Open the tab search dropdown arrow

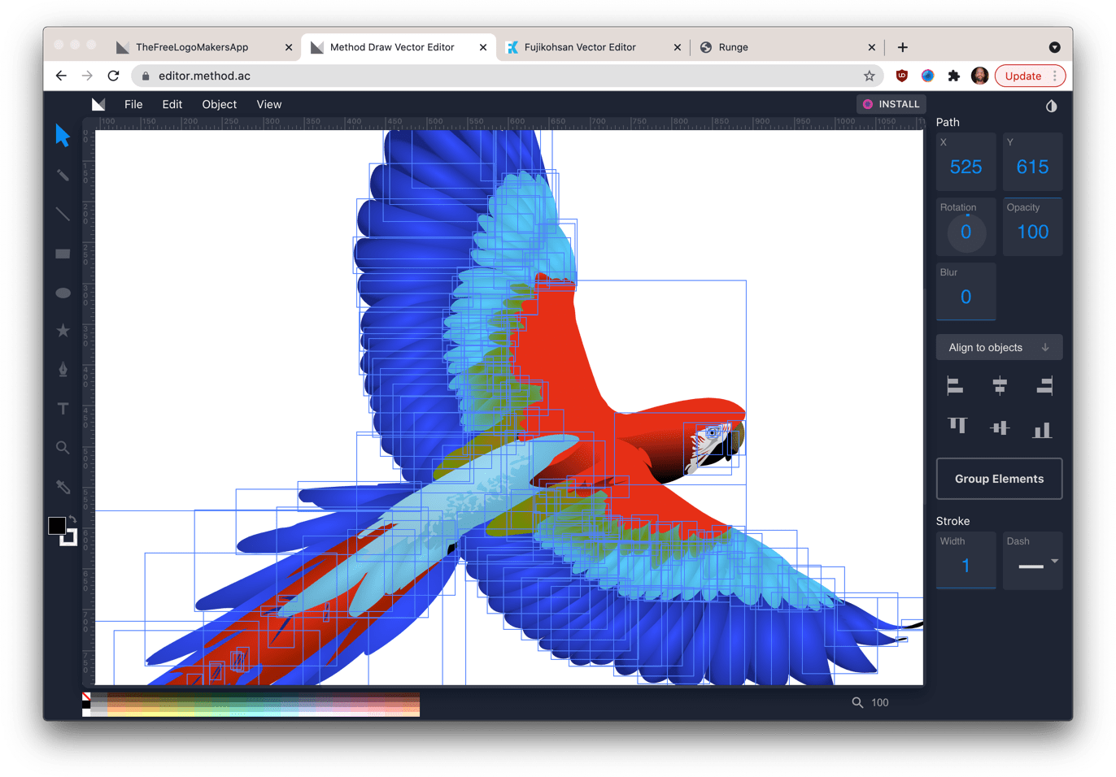(x=1054, y=47)
